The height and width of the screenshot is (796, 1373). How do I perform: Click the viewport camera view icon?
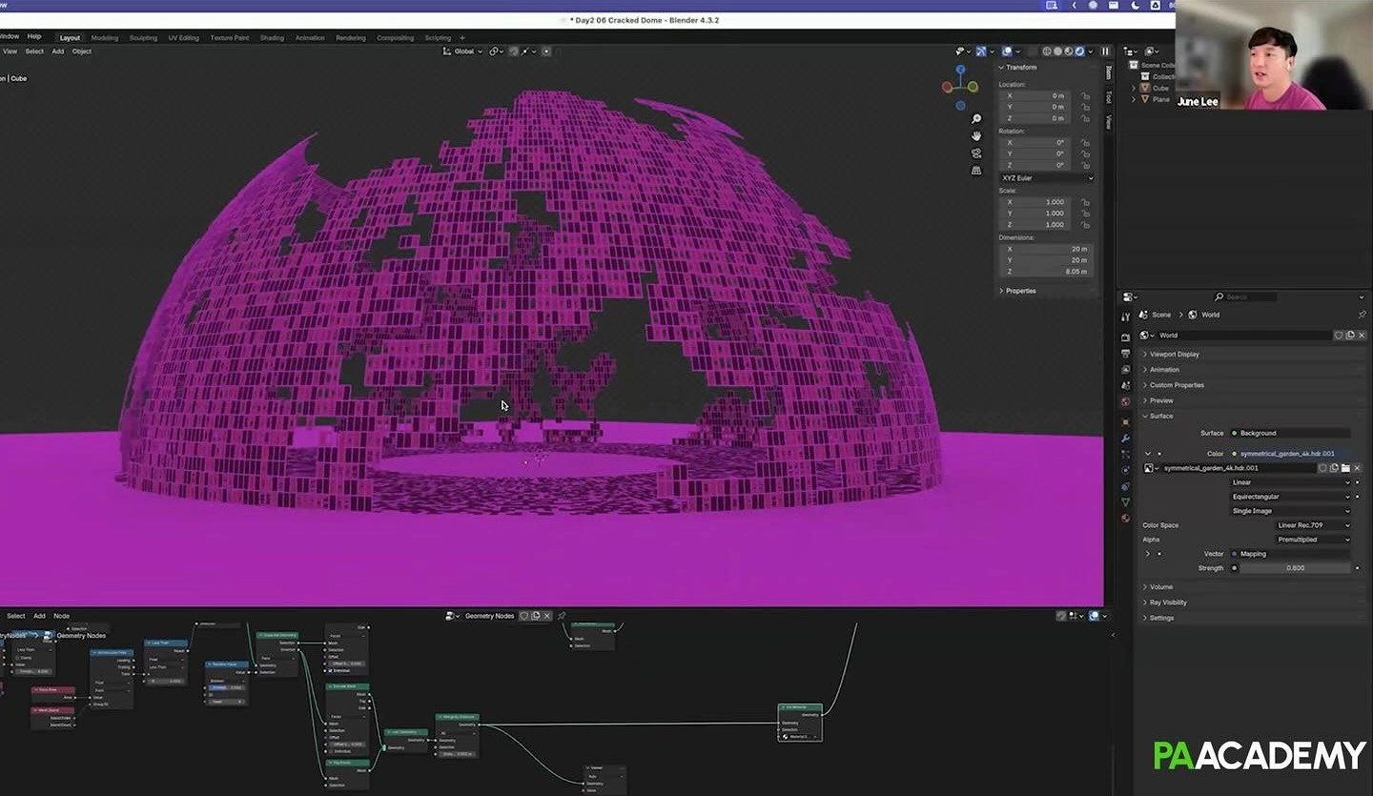[975, 153]
